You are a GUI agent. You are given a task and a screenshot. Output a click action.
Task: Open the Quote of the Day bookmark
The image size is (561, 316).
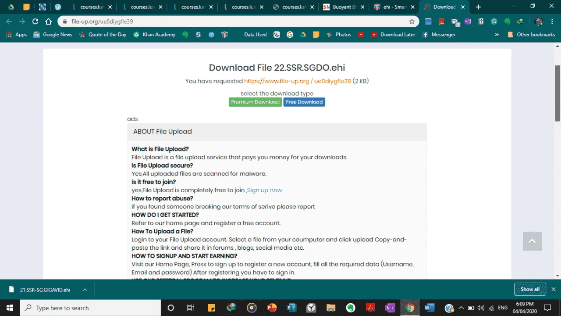[103, 34]
